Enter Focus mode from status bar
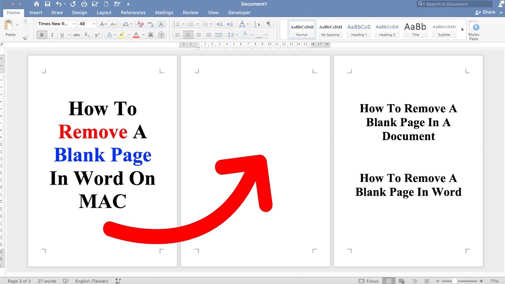The image size is (505, 284). (x=369, y=281)
